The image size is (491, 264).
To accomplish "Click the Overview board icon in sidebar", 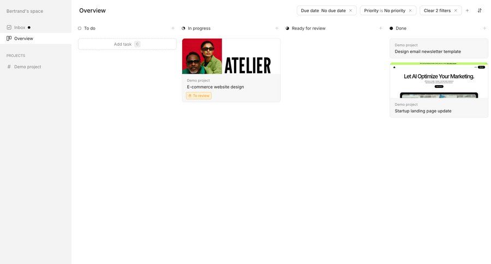I will click(x=9, y=39).
